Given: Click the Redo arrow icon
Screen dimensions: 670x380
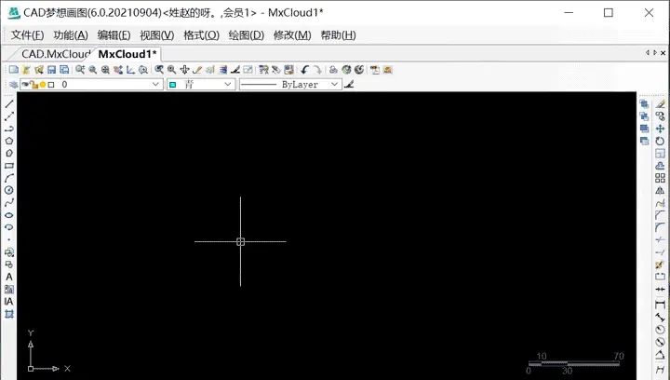Looking at the screenshot, I should (317, 70).
